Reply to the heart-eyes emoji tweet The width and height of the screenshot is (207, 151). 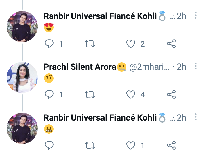pos(49,44)
